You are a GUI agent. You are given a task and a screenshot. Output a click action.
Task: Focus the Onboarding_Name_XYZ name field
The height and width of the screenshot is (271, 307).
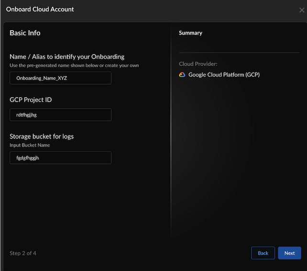tap(60, 78)
